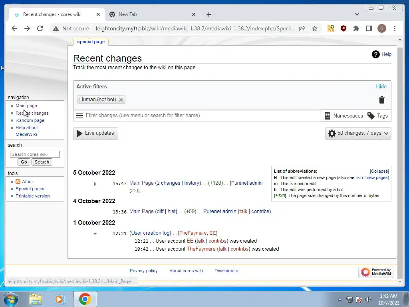Show hidden tray icons arrow

(x=340, y=299)
